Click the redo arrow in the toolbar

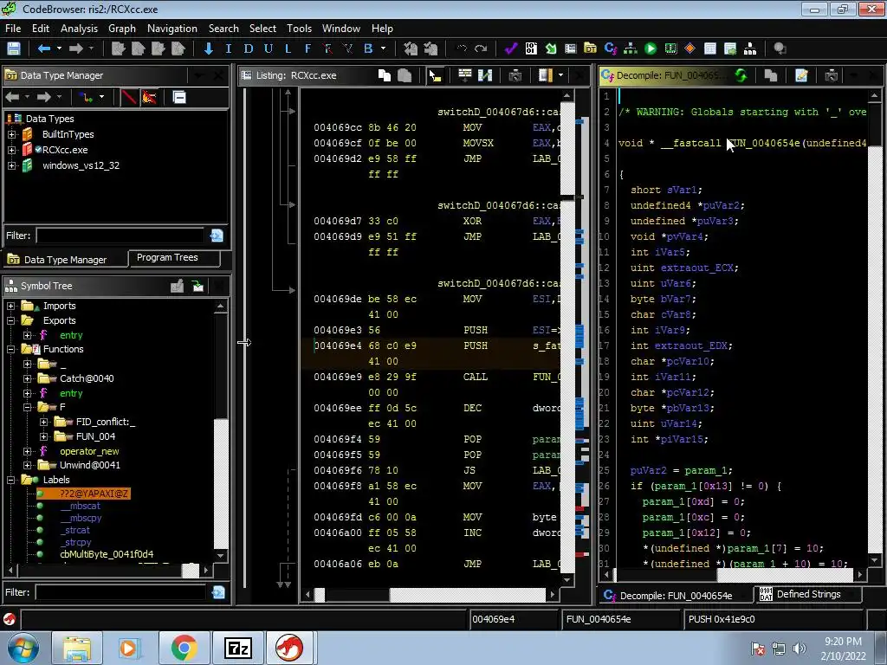click(x=481, y=48)
